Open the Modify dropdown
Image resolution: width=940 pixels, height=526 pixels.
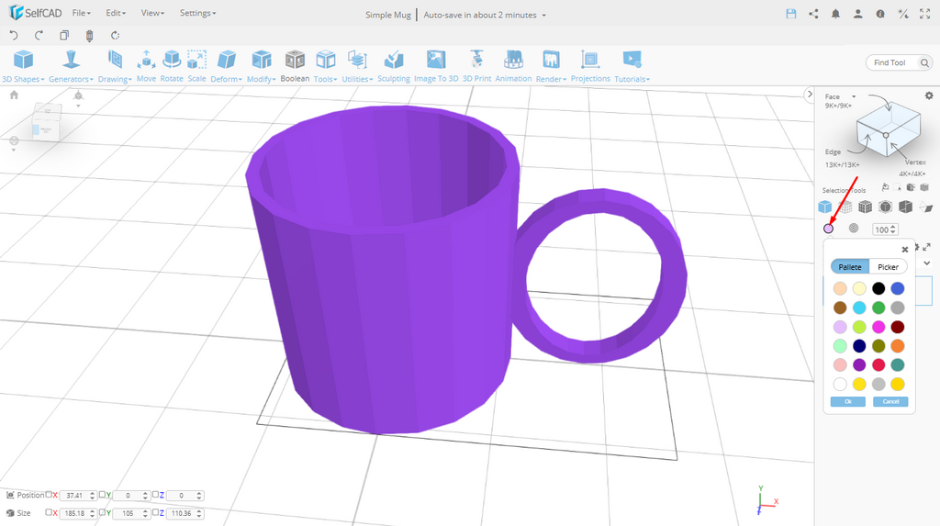[x=262, y=67]
